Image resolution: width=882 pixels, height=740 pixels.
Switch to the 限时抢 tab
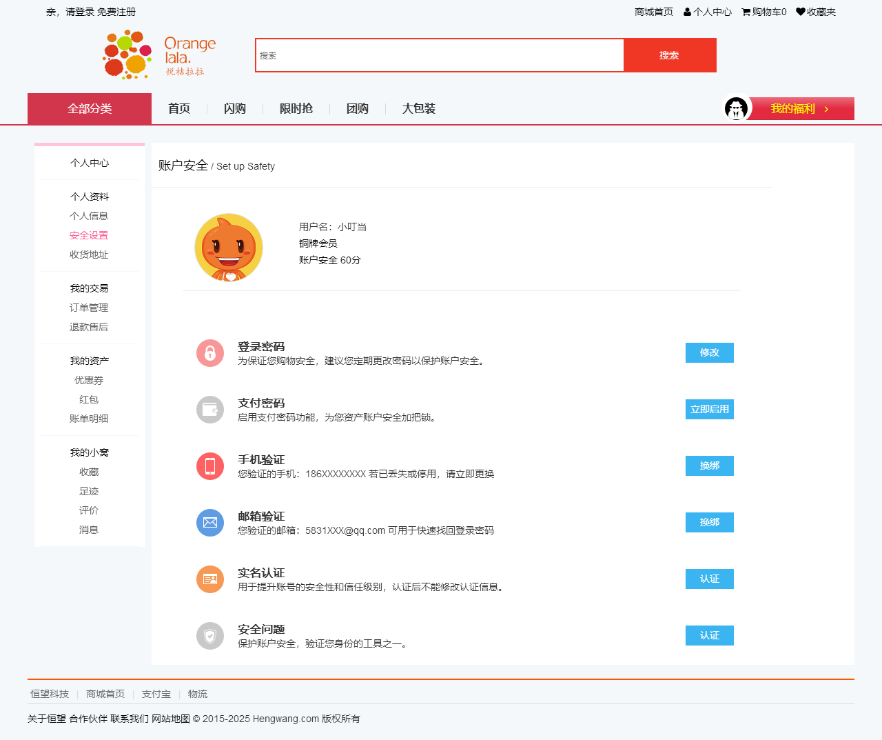click(296, 109)
